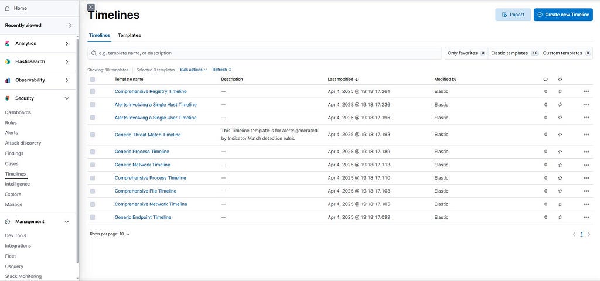Check the Comprehensive Process Timeline checkbox
The height and width of the screenshot is (281, 600).
coord(92,178)
